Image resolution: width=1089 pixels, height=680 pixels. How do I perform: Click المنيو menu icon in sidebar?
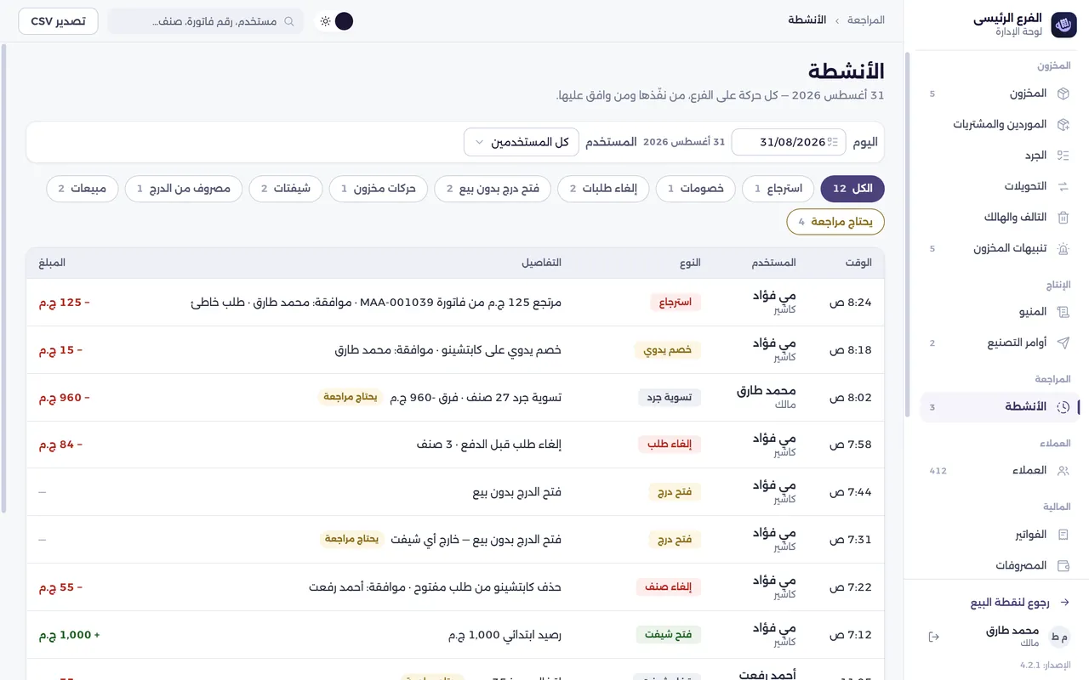click(x=1063, y=312)
